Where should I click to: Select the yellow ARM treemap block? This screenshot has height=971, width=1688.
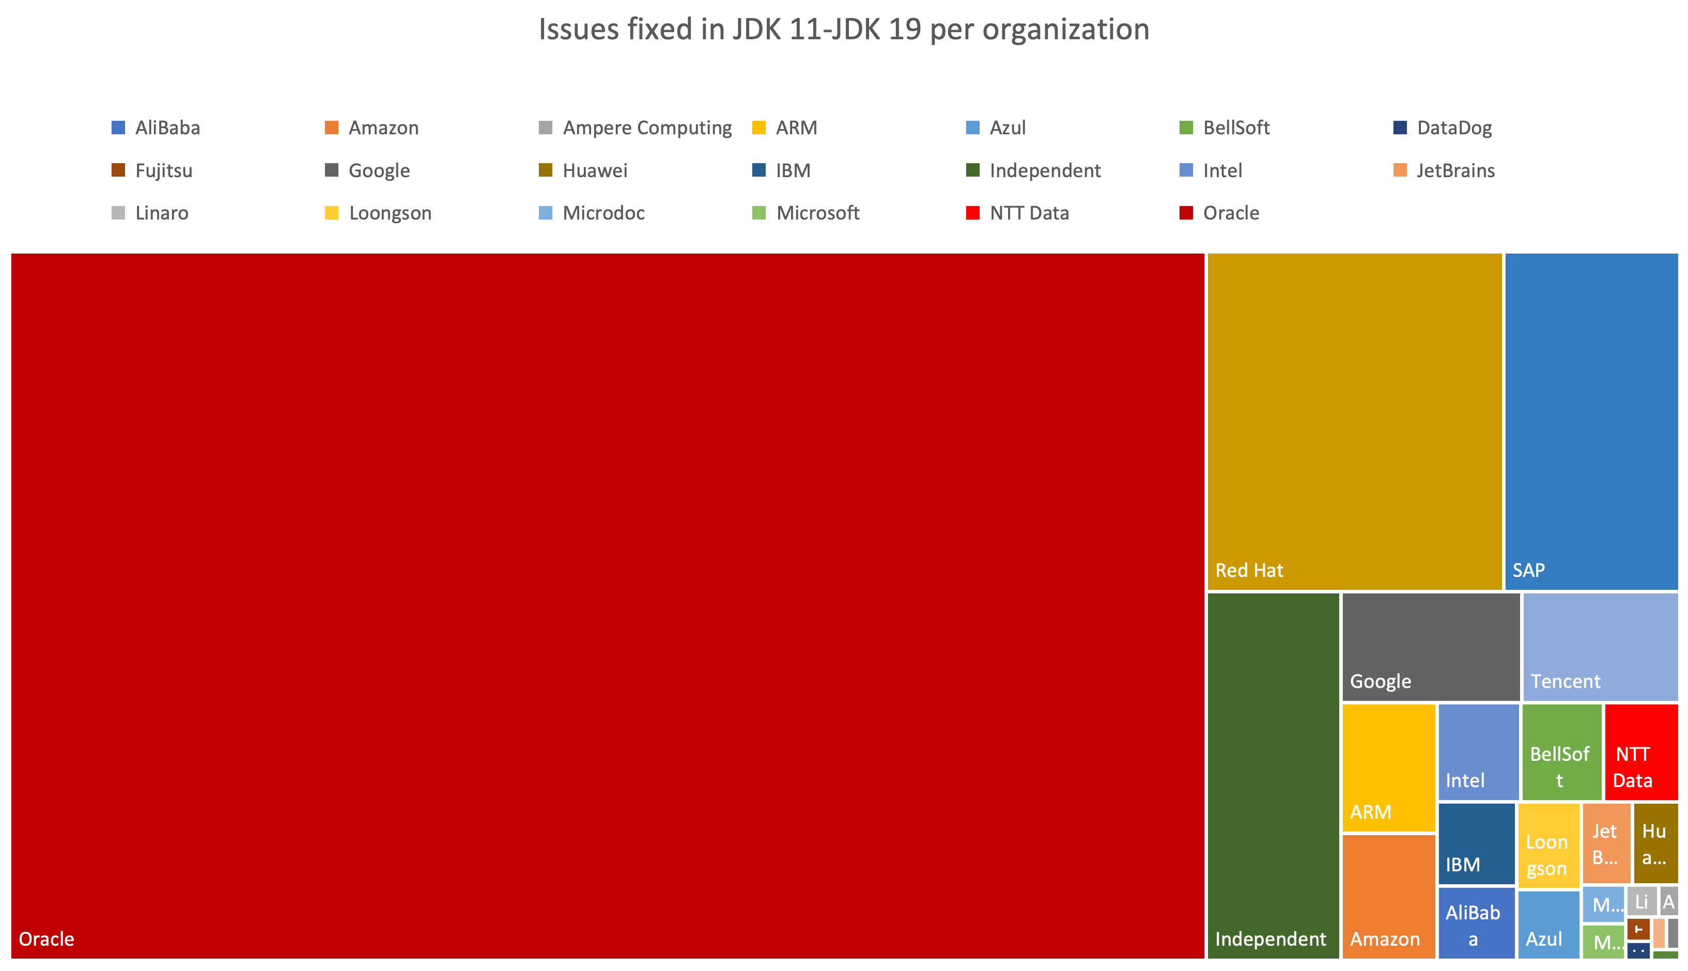point(1388,768)
